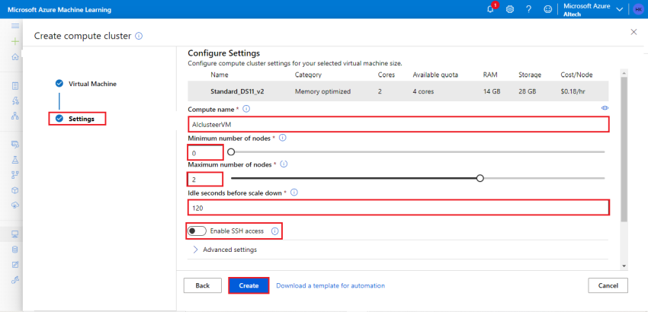Open Datasets icon in sidebar
Viewport: 648px width, 312px height.
(x=15, y=145)
